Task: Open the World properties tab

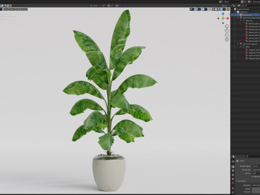Action: [233, 183]
